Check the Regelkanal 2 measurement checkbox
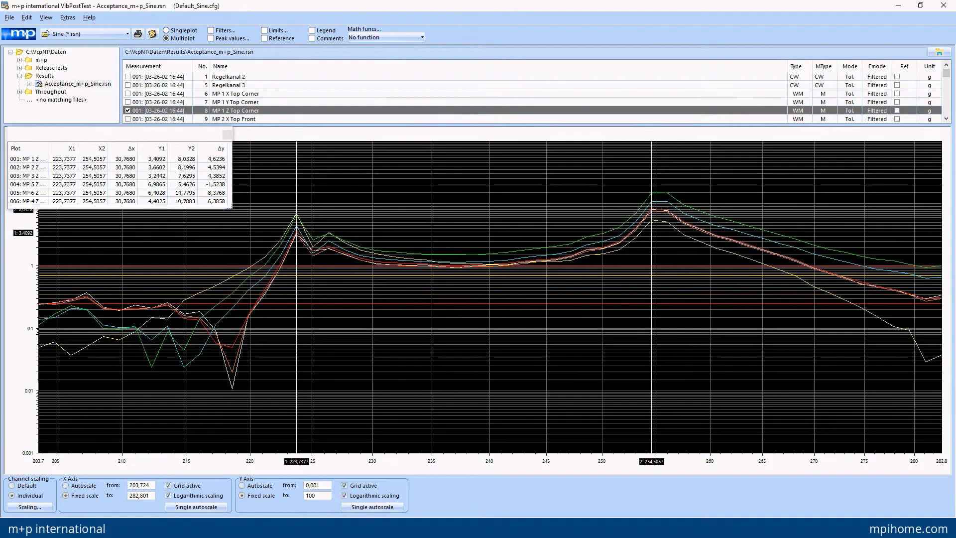Screen dimensions: 956x538 coord(128,77)
